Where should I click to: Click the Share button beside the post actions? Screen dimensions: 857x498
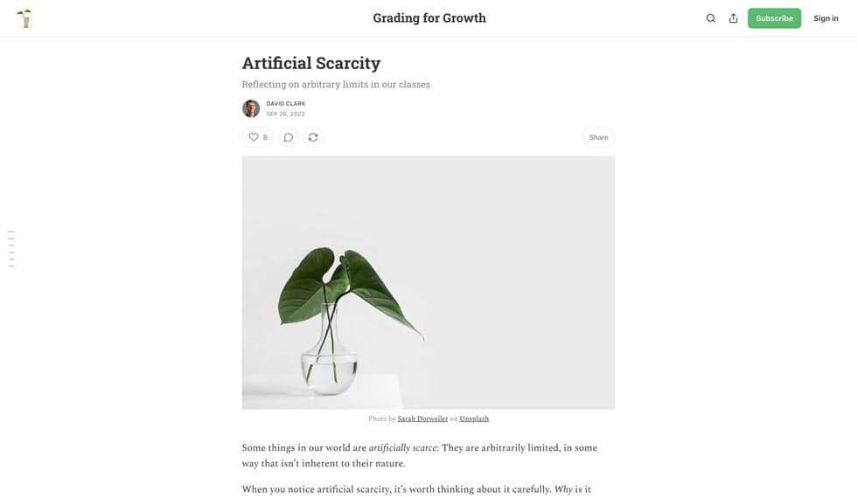(x=598, y=137)
